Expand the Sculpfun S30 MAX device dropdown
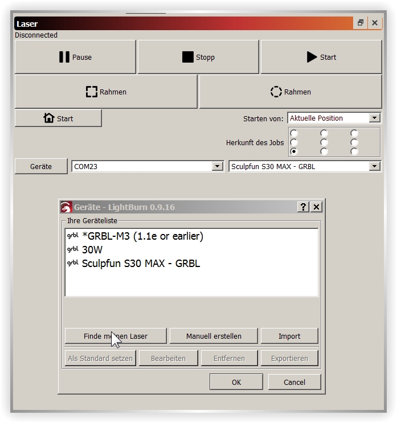397x423 pixels. point(374,167)
